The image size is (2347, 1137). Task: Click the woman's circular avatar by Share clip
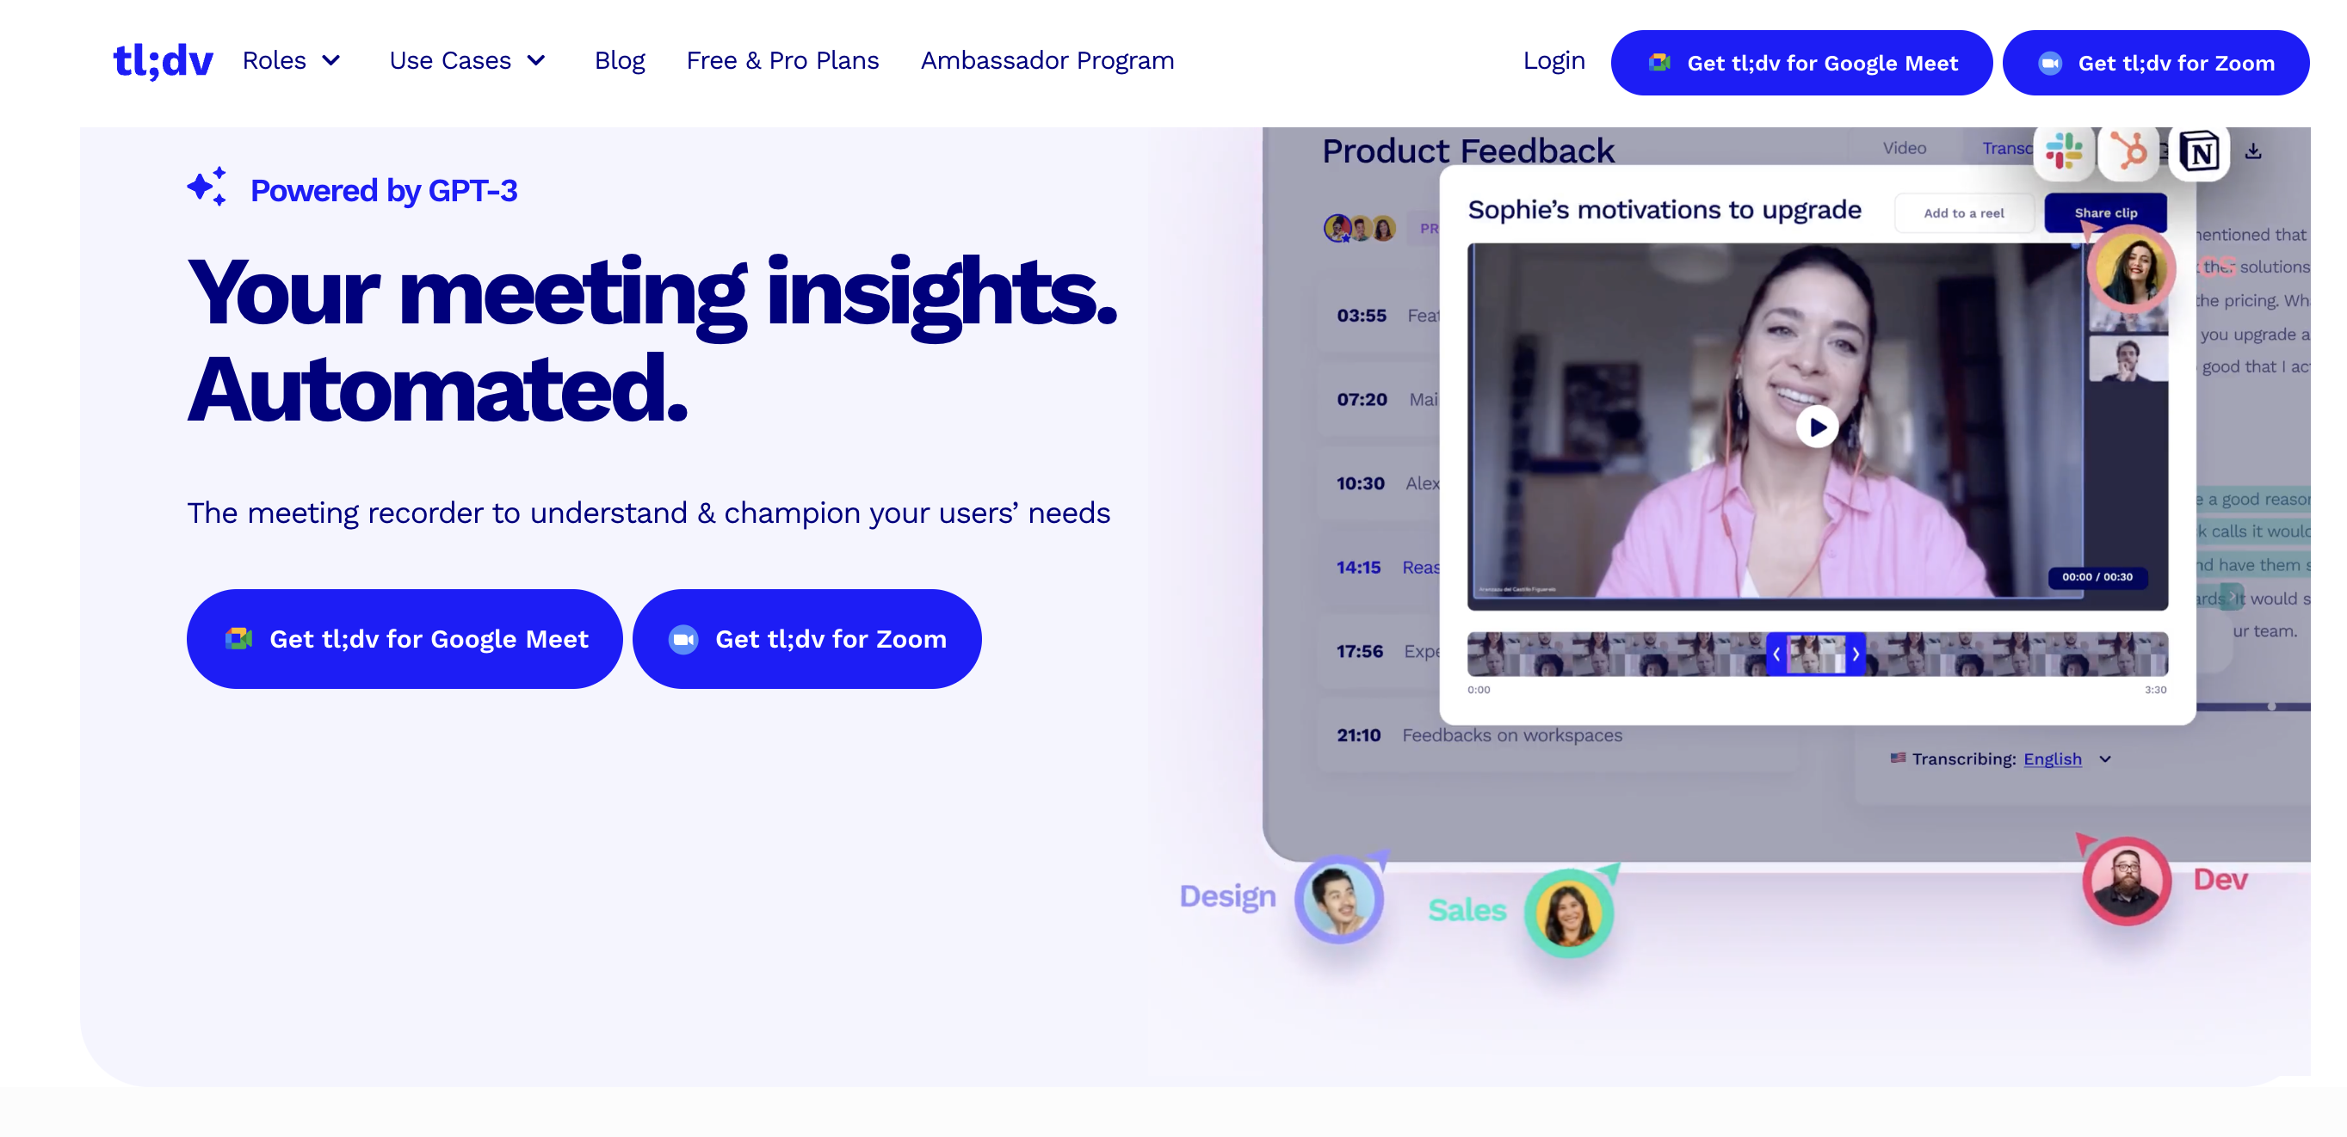coord(2131,269)
